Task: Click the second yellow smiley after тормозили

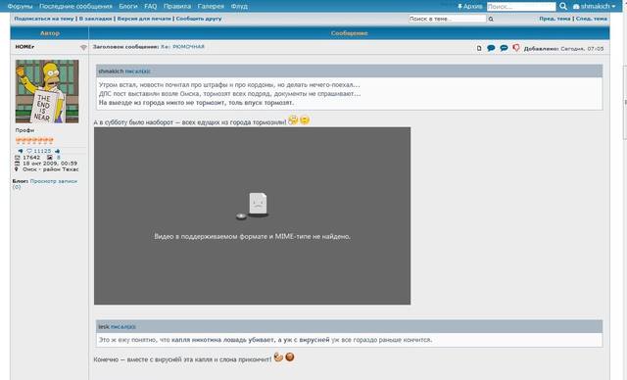Action: click(305, 119)
